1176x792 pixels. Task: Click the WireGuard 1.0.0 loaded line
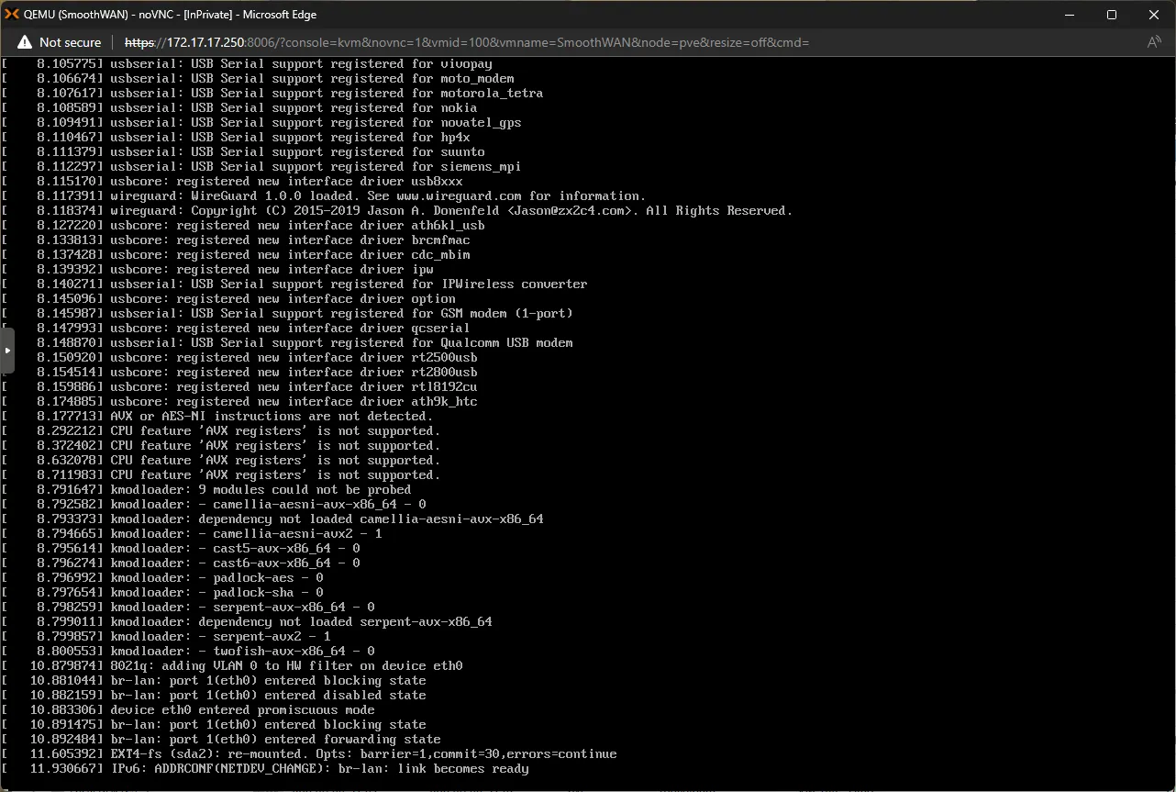tap(324, 196)
